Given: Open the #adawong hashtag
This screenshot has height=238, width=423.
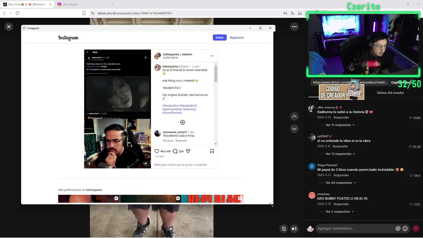Looking at the screenshot, I should 189,109.
